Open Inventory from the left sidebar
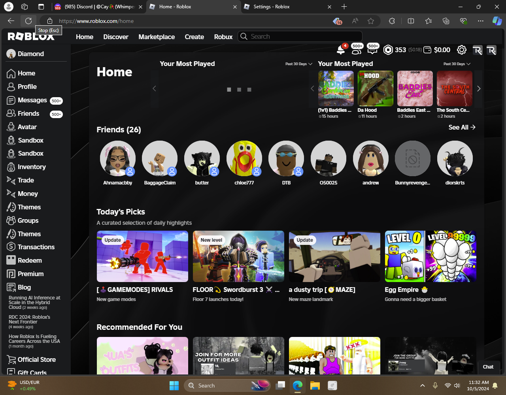Screen dimensions: 506x395 tap(31, 167)
